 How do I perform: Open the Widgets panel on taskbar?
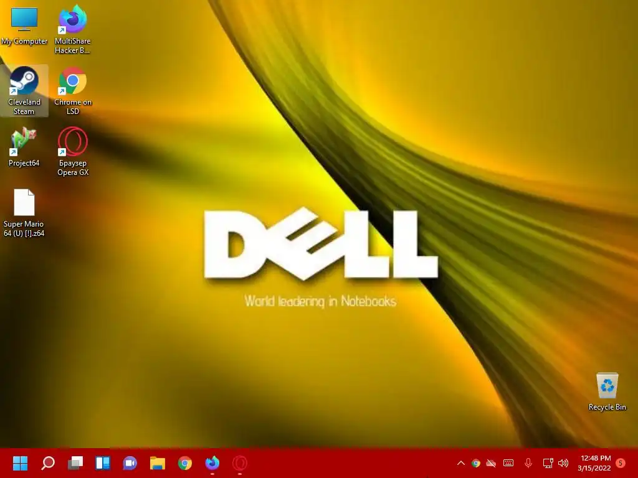(x=103, y=463)
